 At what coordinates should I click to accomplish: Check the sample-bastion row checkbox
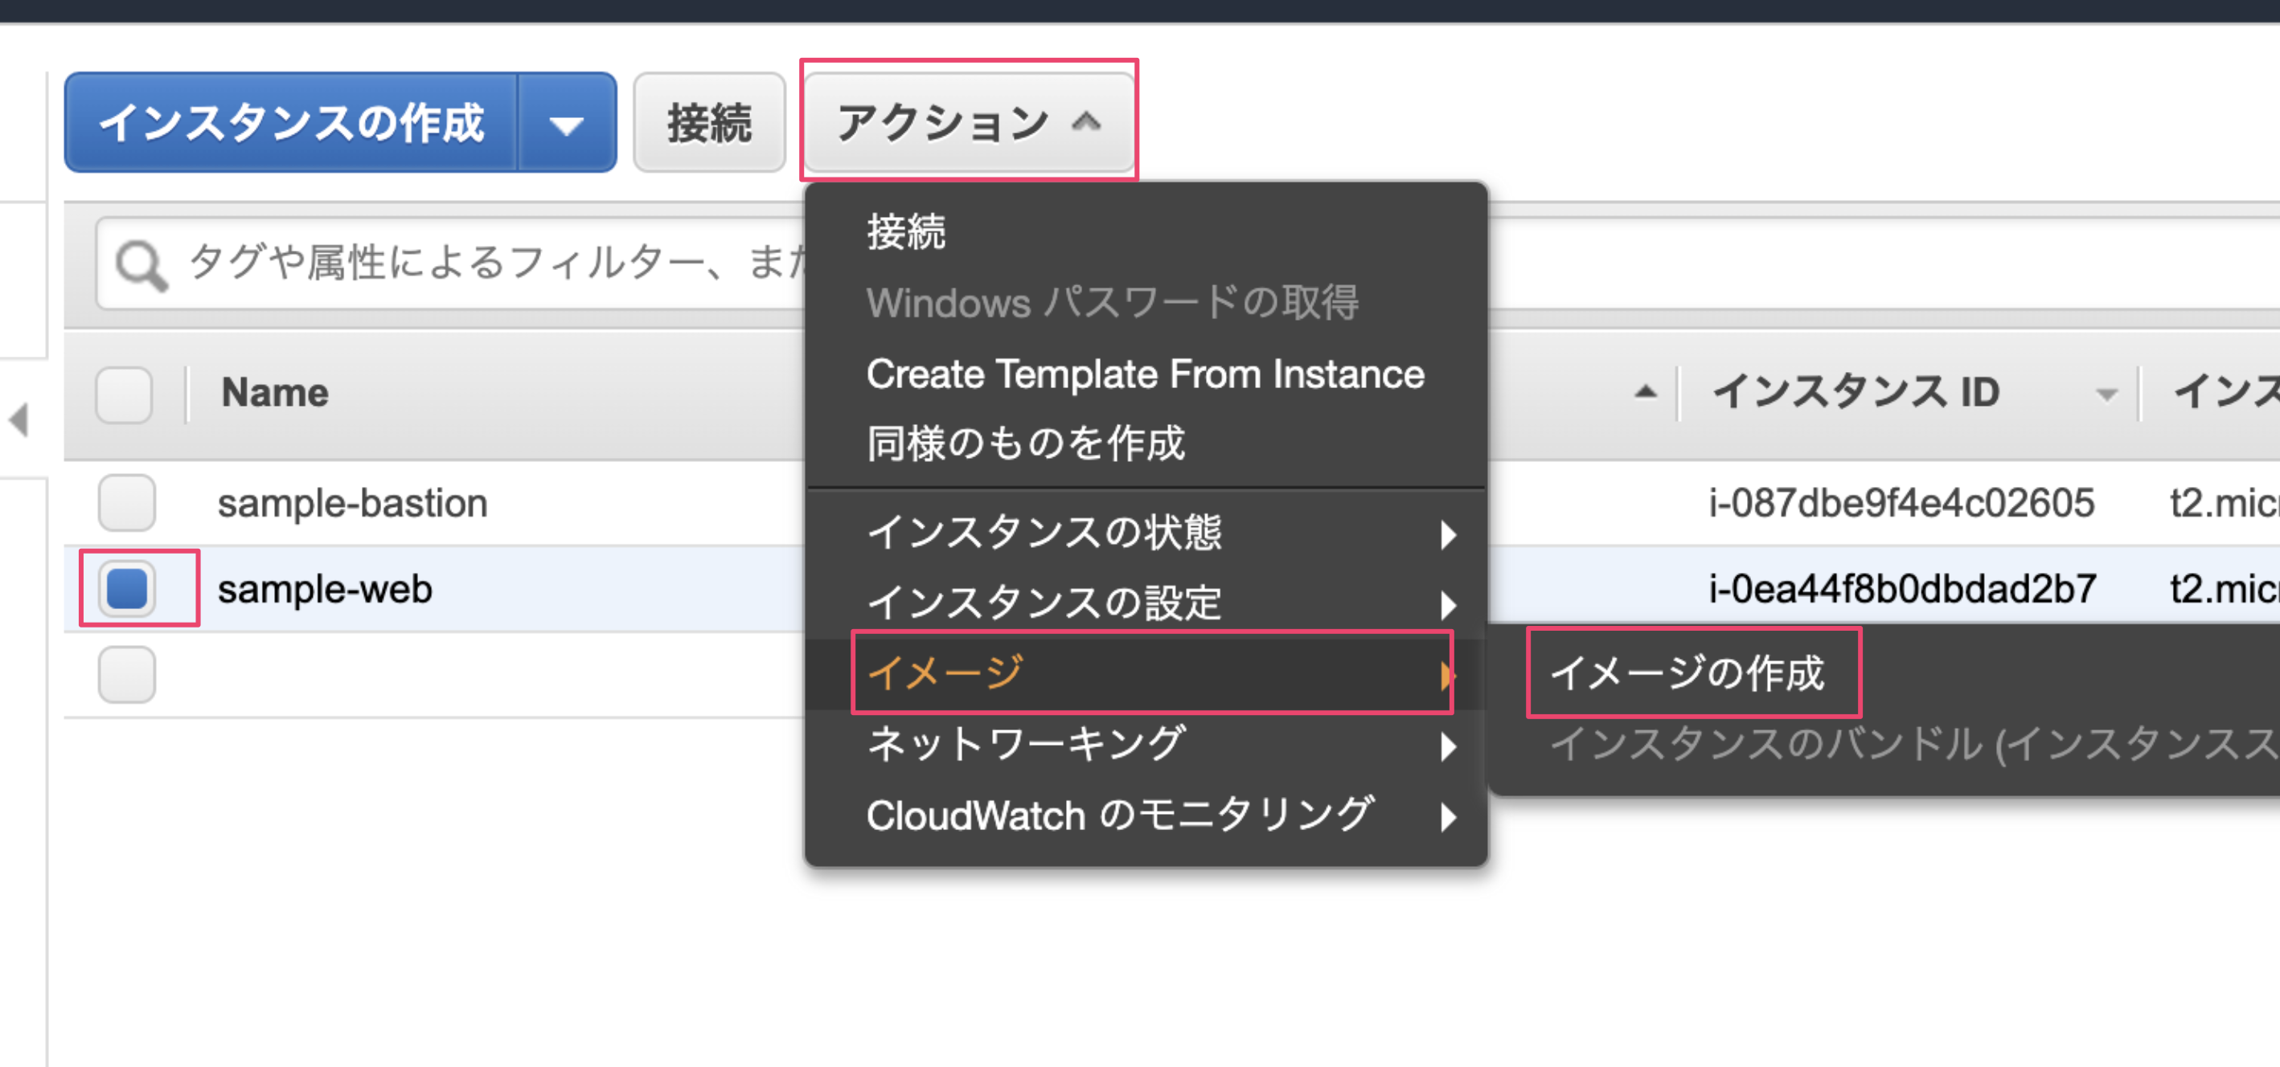tap(126, 502)
